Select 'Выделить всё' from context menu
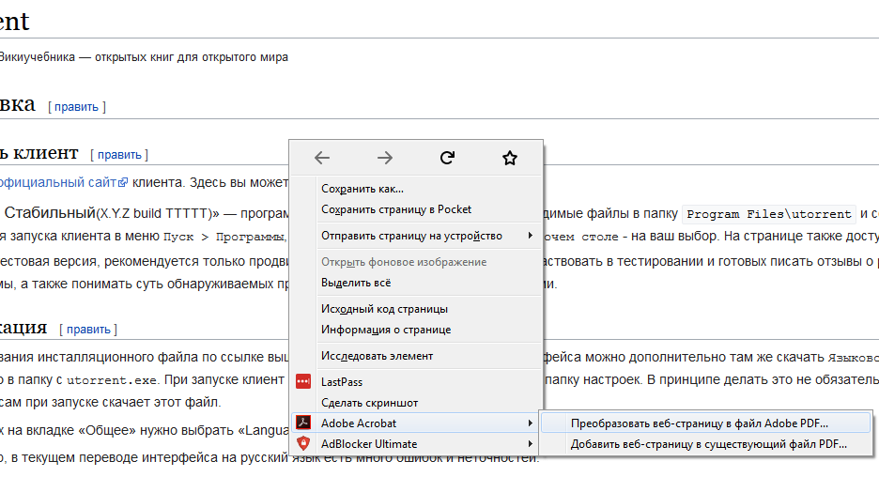Viewport: 879px width, 477px height. [356, 283]
